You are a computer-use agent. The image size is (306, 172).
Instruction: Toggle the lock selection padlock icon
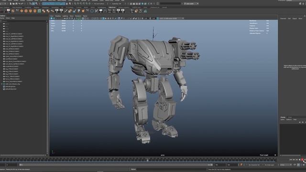[67, 3]
